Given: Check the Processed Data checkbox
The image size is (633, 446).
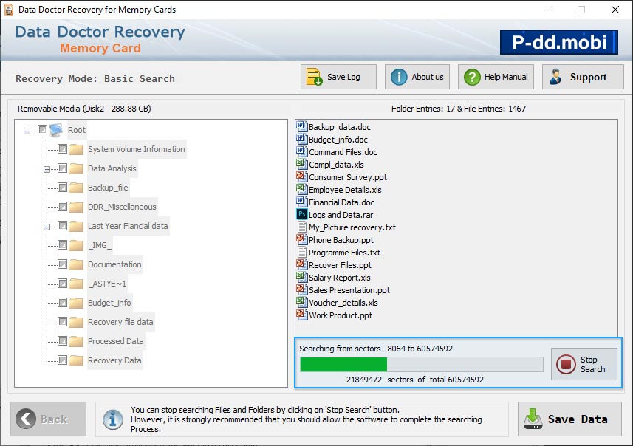Looking at the screenshot, I should [62, 341].
